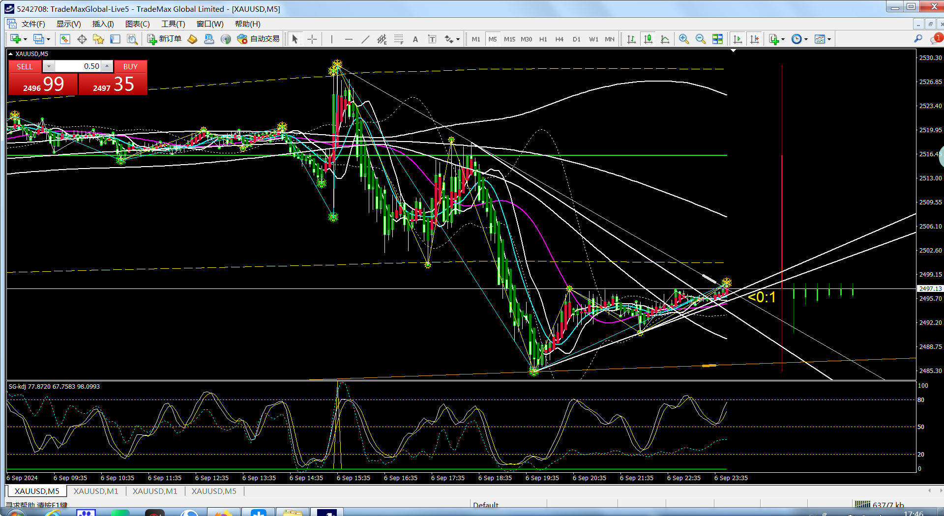Click the red SELL button

click(x=25, y=66)
